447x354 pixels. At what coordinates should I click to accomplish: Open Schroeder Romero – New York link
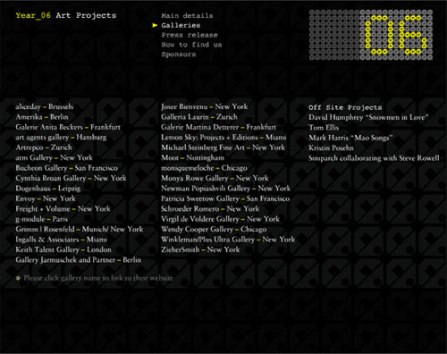pos(210,209)
